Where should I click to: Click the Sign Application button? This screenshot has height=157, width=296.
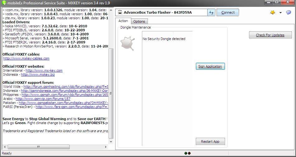tap(210, 66)
